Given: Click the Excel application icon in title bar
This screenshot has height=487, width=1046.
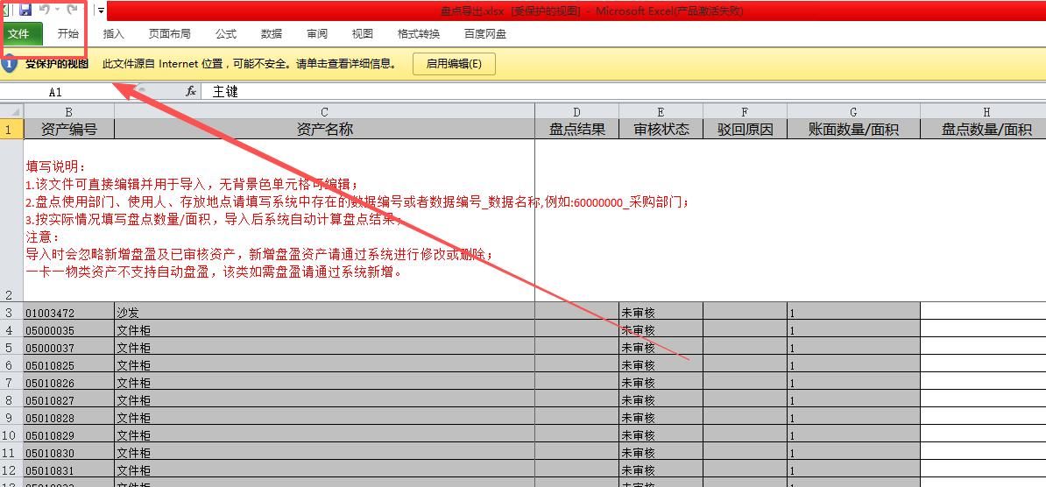Looking at the screenshot, I should [x=6, y=11].
